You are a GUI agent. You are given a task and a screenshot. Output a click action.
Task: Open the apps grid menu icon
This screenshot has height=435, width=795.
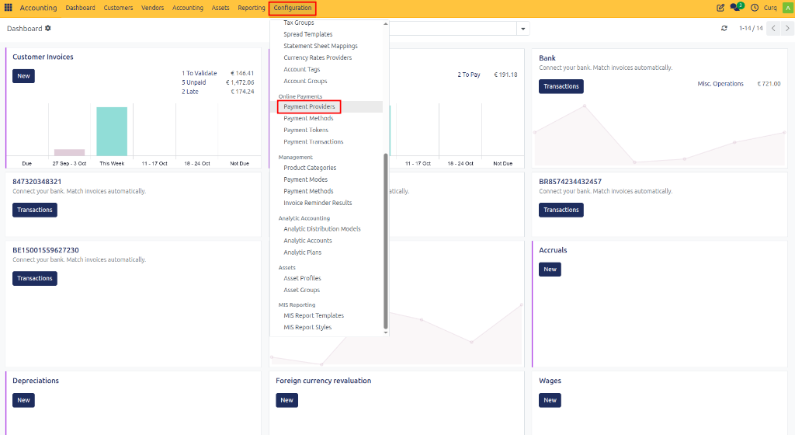[x=8, y=8]
